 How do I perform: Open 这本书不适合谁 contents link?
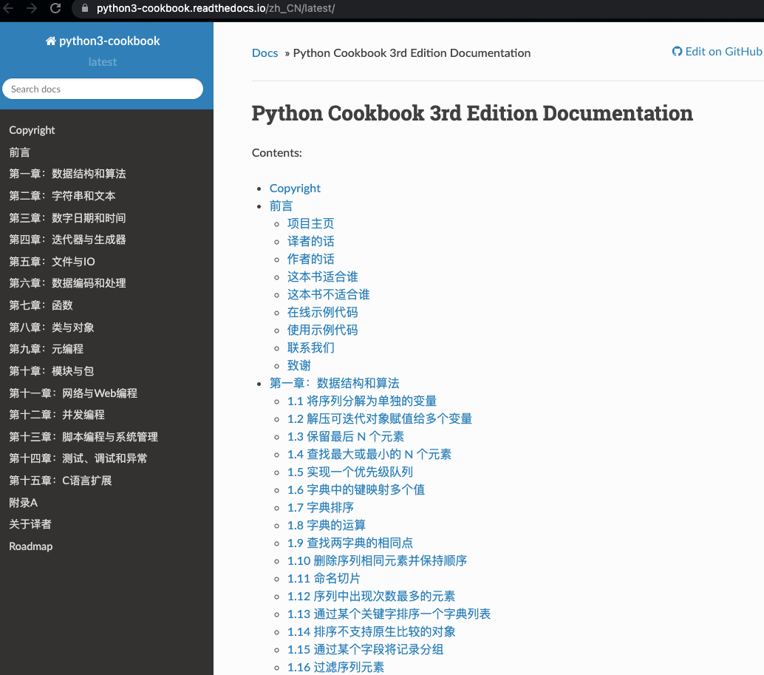328,294
